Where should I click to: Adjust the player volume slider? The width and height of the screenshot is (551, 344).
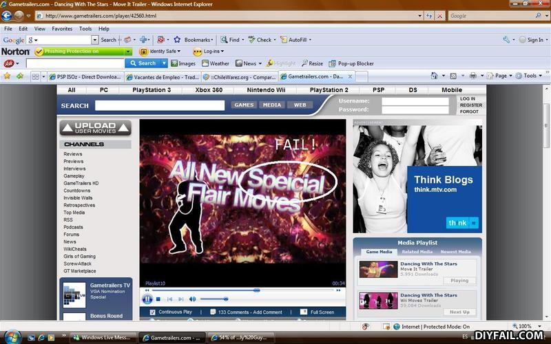pos(214,299)
